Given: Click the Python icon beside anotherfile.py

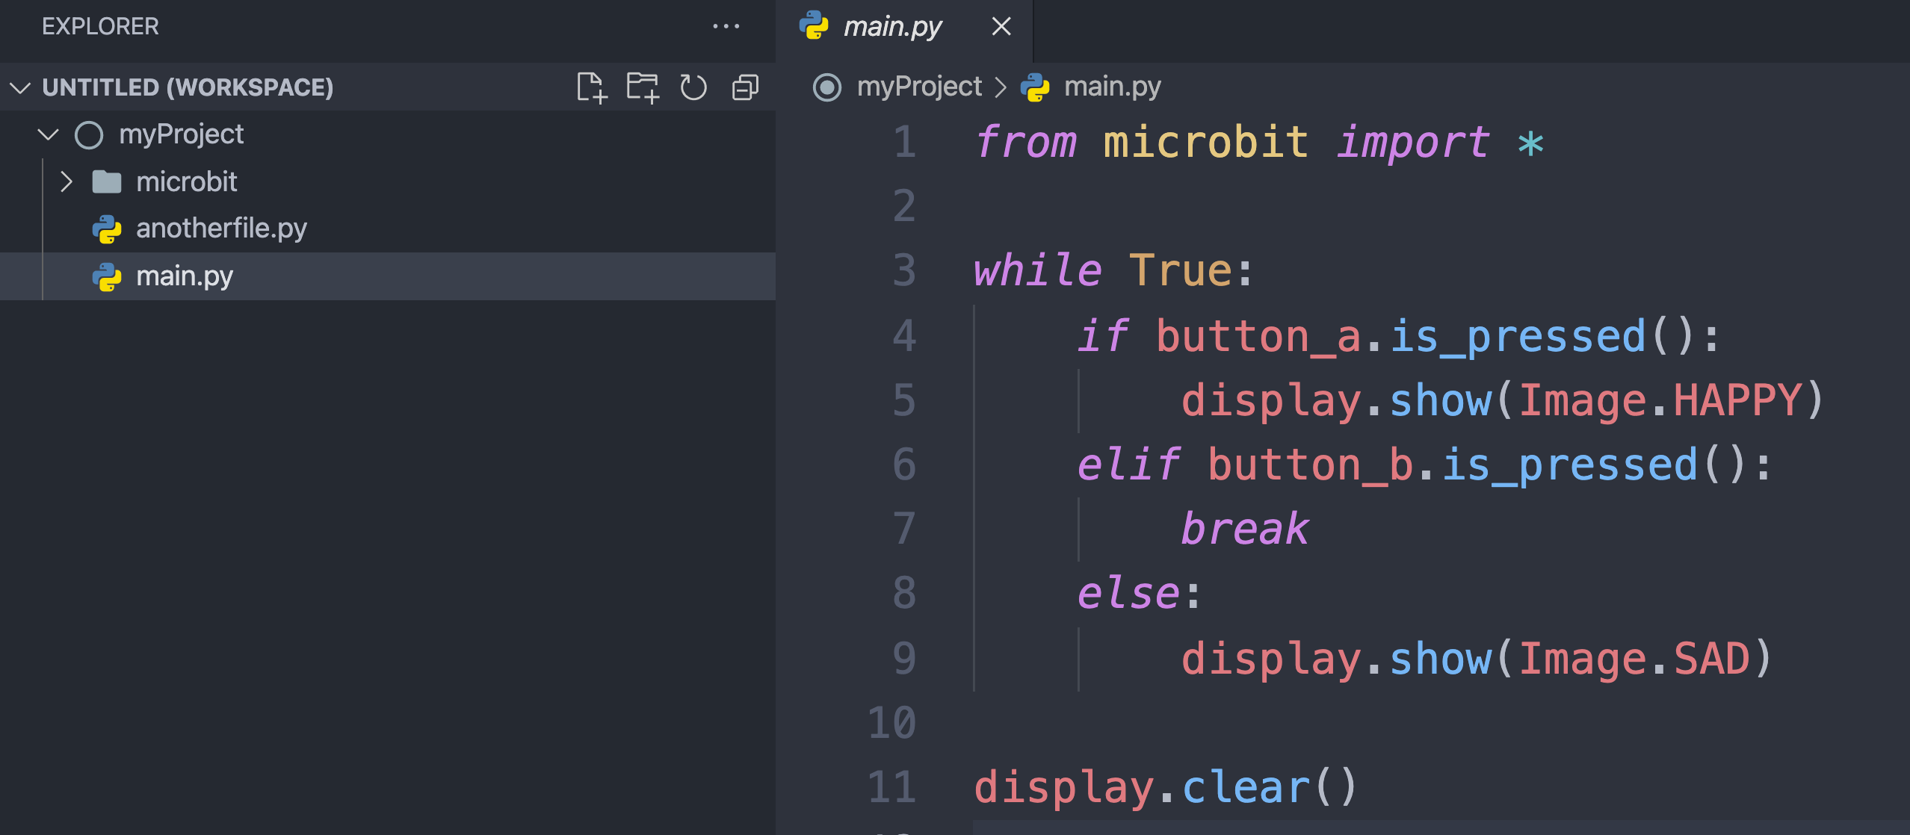Looking at the screenshot, I should 107,229.
